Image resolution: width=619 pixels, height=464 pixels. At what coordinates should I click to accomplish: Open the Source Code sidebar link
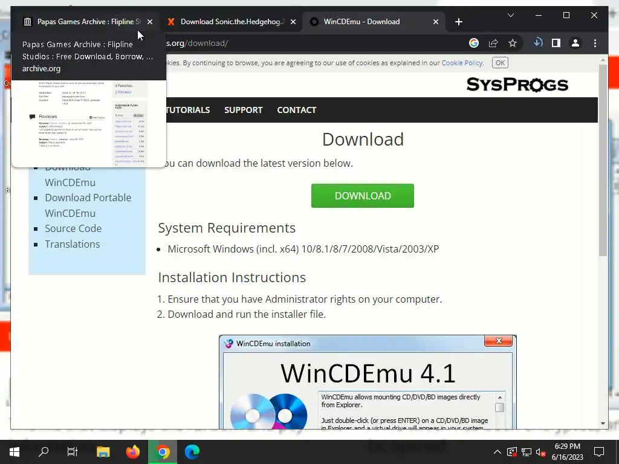pyautogui.click(x=73, y=228)
